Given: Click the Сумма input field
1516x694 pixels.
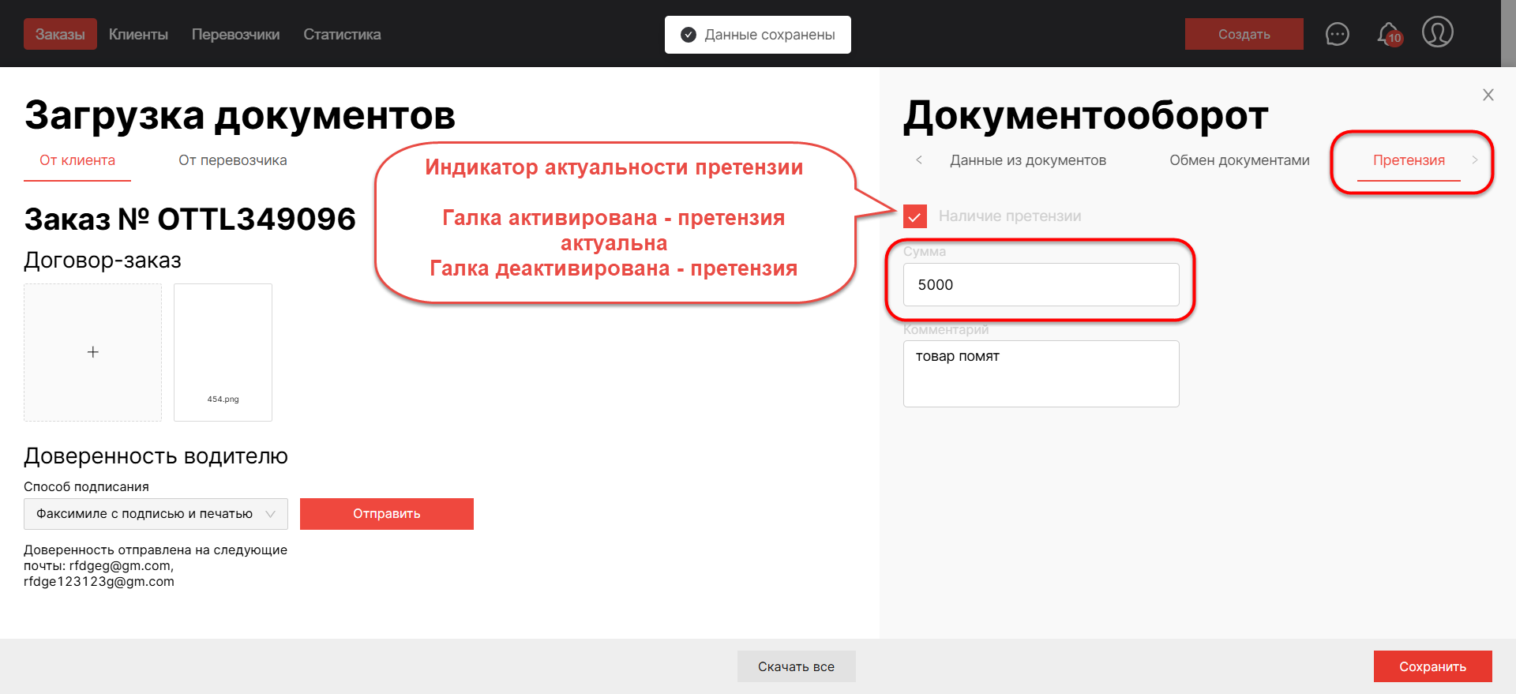Looking at the screenshot, I should 1041,285.
